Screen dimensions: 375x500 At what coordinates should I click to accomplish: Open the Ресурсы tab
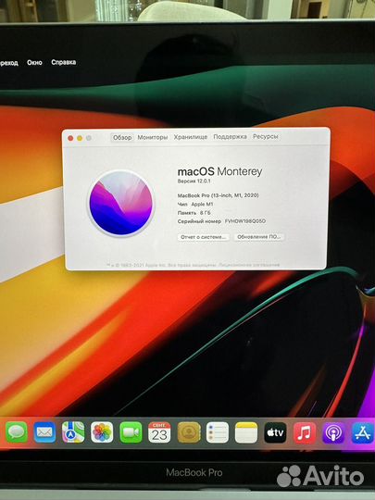coord(266,136)
